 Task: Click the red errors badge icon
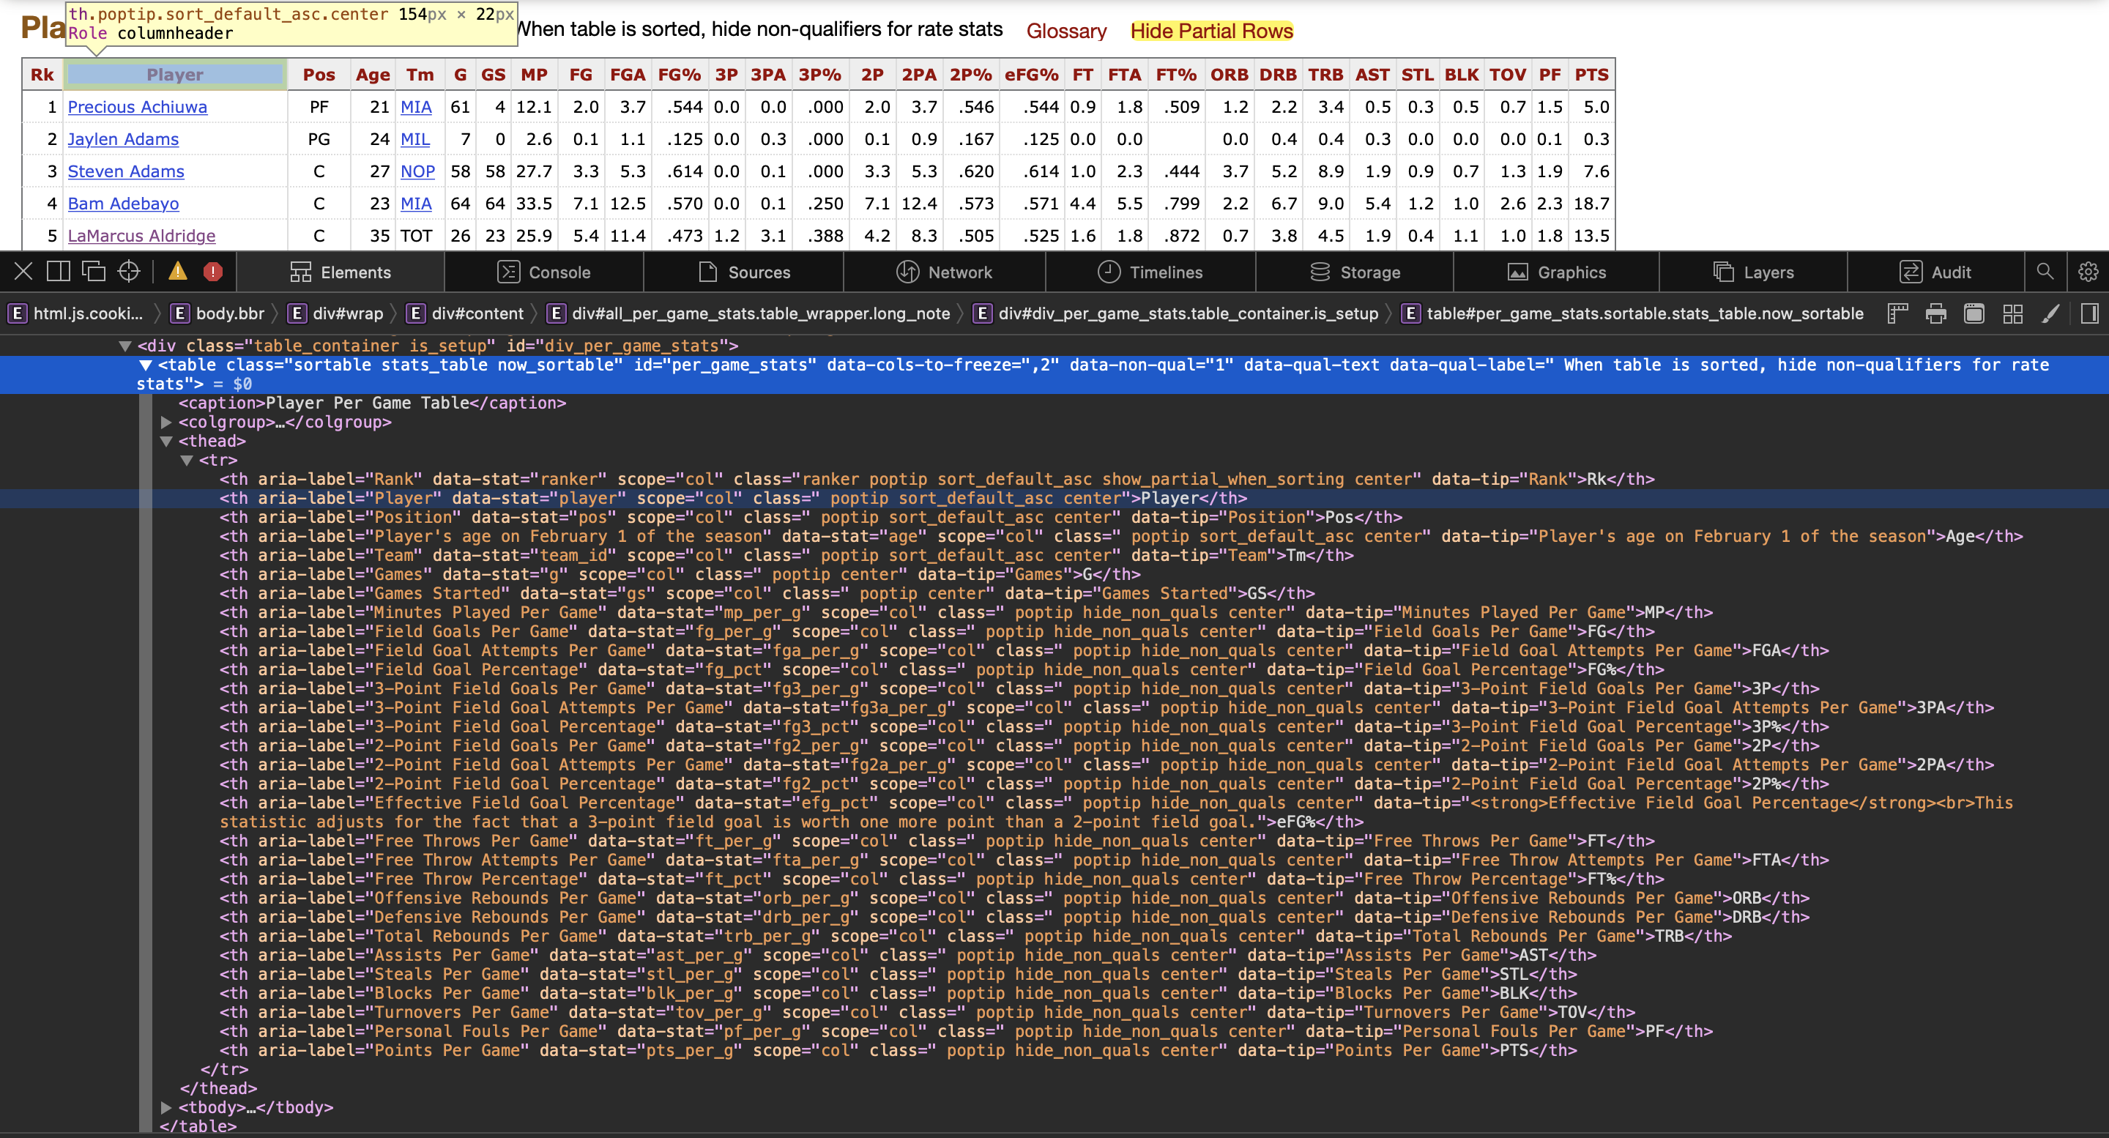(213, 272)
